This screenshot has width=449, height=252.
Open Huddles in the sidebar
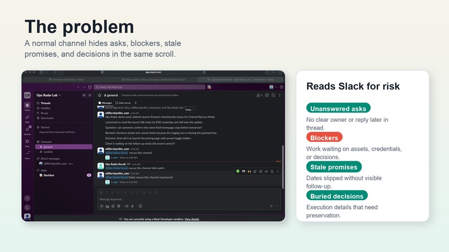(43, 108)
